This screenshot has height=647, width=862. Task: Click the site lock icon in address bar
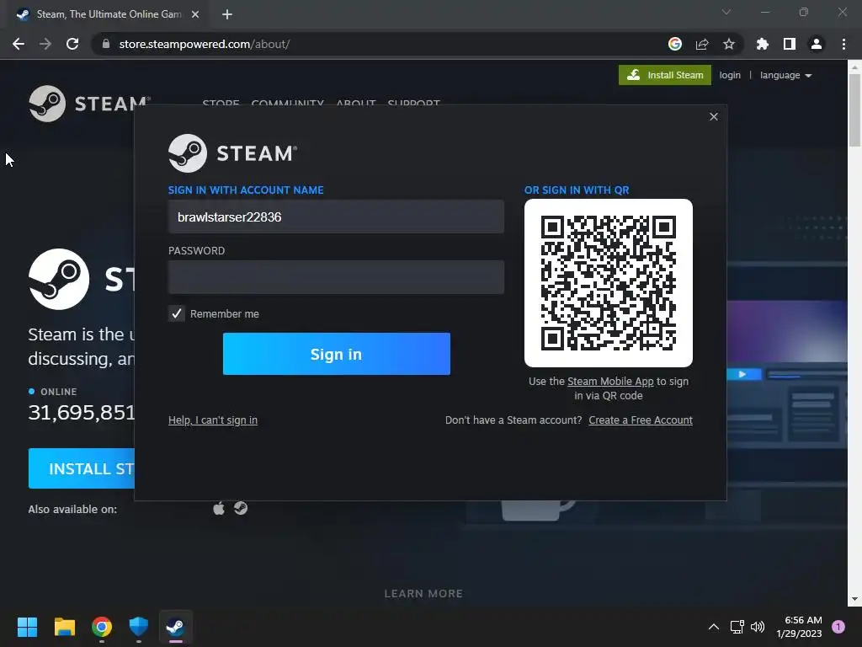[x=106, y=44]
